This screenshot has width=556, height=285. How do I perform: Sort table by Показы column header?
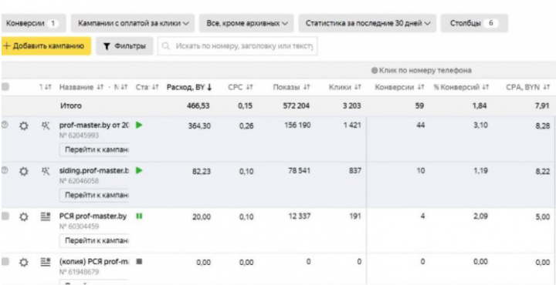tap(291, 87)
